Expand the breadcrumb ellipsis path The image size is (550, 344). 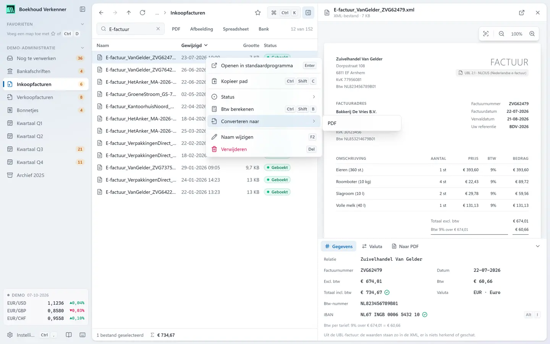coord(157,13)
